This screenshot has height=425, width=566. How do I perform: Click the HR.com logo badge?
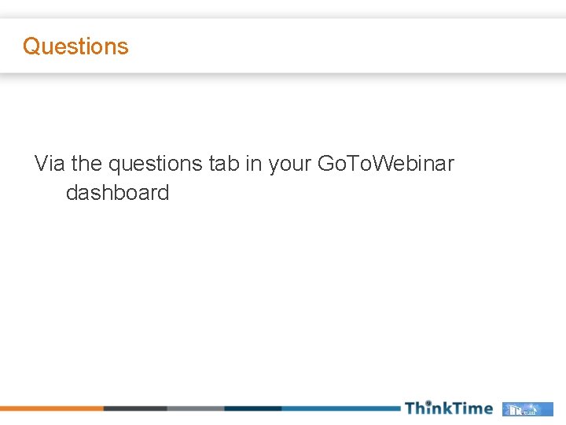coord(528,408)
